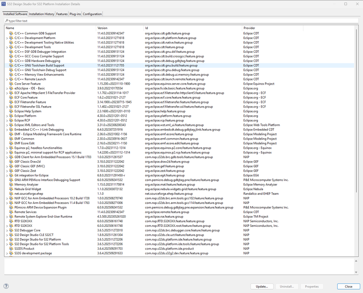This screenshot has width=363, height=293.
Task: Click the icon beside Eclipse Platform
Action: pyautogui.click(x=11, y=116)
